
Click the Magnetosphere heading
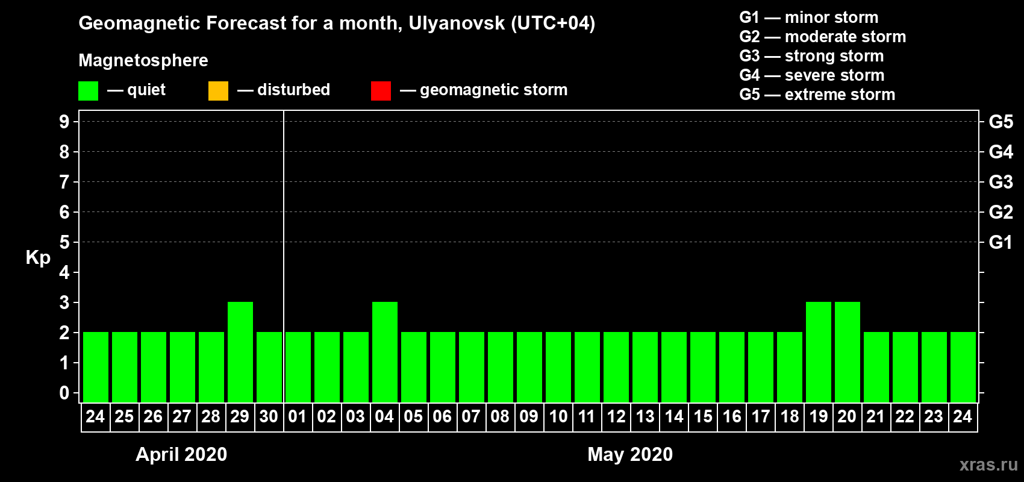coord(143,60)
